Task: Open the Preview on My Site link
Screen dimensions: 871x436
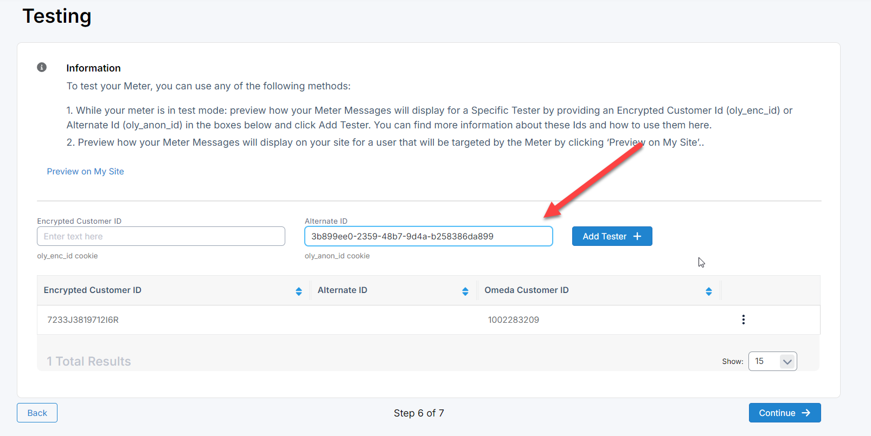Action: point(85,171)
